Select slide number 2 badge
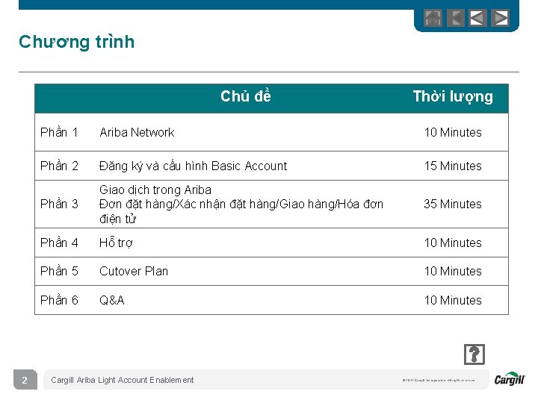Image resolution: width=538 pixels, height=403 pixels. click(25, 380)
